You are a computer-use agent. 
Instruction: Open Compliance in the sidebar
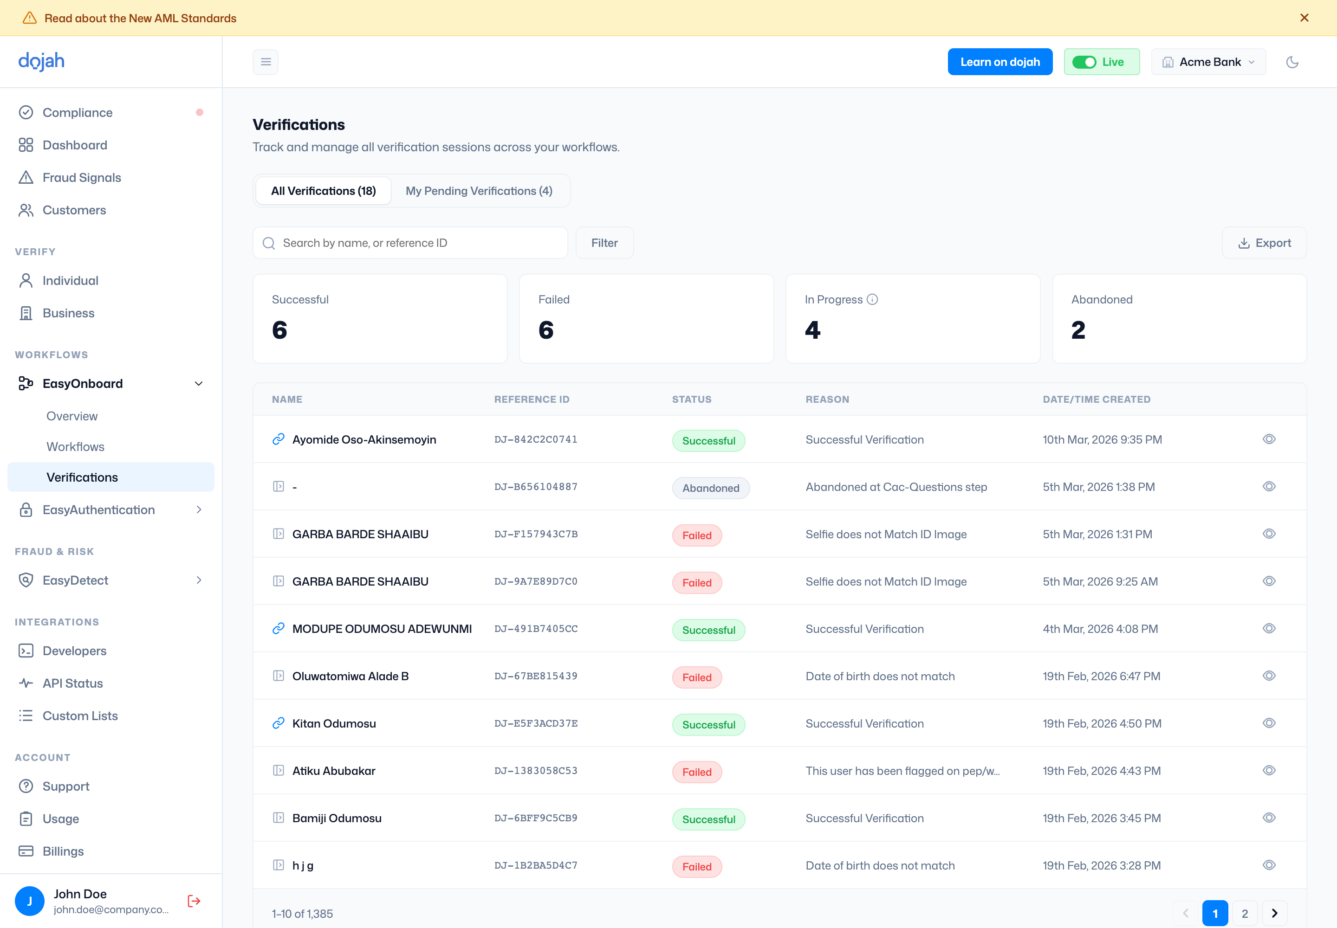click(110, 112)
